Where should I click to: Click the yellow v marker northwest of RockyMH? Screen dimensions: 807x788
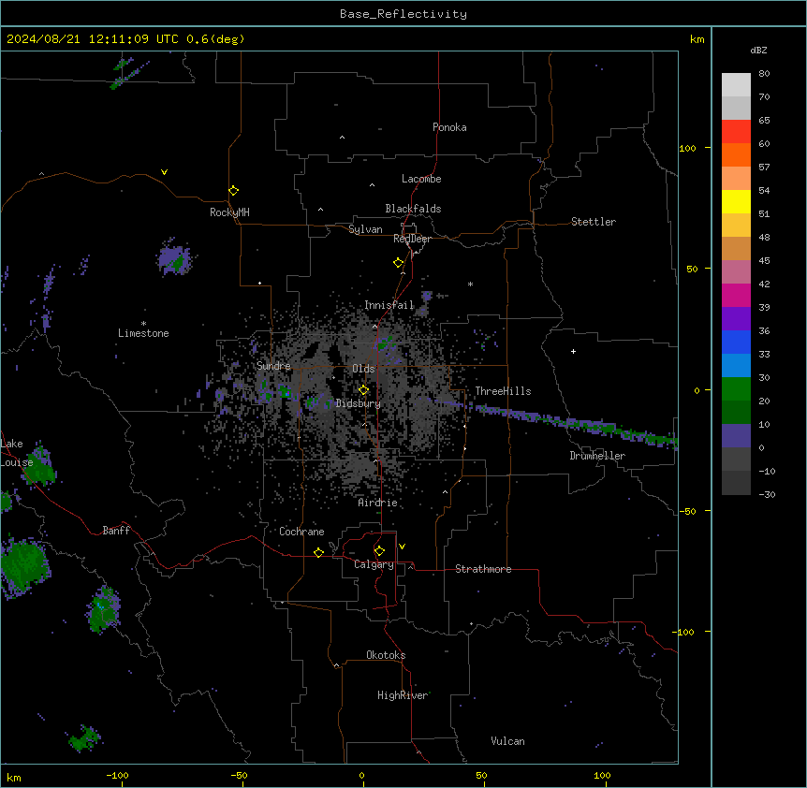point(164,172)
